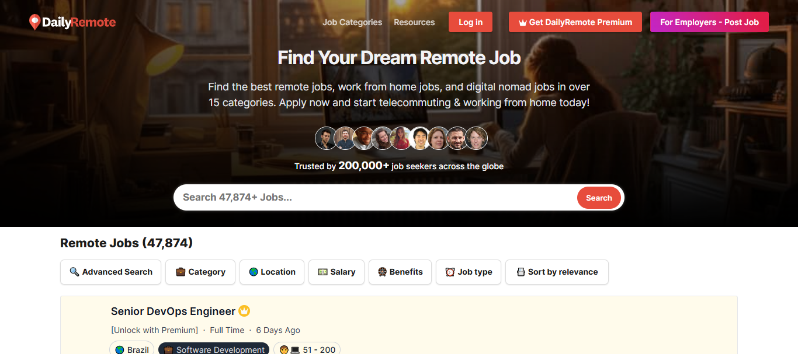Click the Find Your Dream Remote Job headline
The width and height of the screenshot is (798, 354).
pos(399,58)
